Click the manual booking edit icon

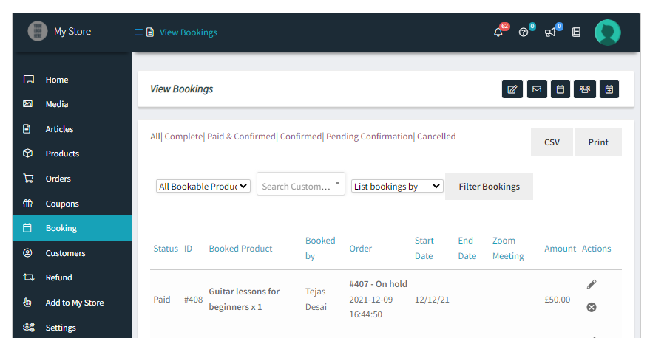(512, 89)
